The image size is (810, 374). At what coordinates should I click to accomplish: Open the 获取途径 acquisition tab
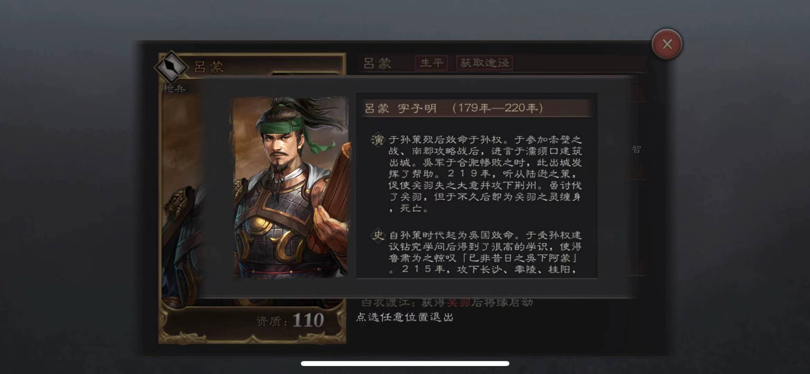click(x=484, y=63)
